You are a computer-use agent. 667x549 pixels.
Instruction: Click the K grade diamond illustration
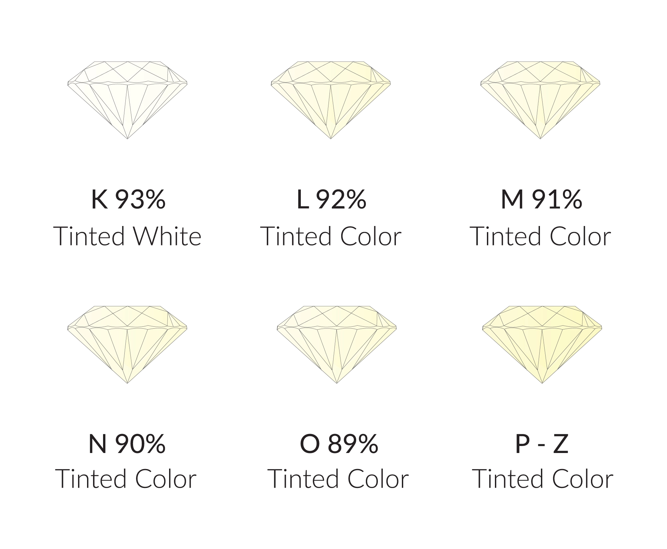[x=127, y=100]
